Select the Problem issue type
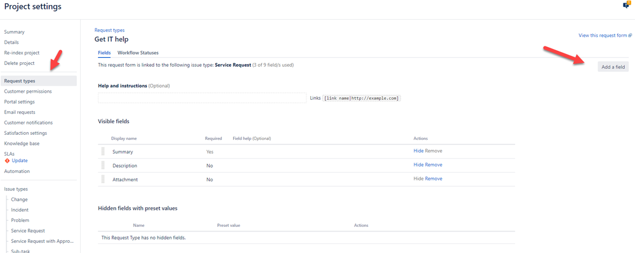This screenshot has width=635, height=253. pos(20,220)
